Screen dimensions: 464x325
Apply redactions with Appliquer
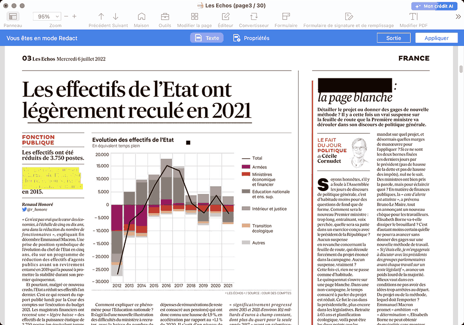[437, 38]
